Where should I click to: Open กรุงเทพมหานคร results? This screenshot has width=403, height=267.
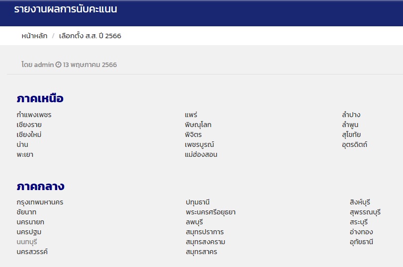(x=40, y=202)
